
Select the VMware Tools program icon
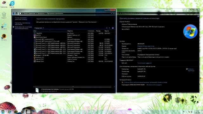click(35, 61)
